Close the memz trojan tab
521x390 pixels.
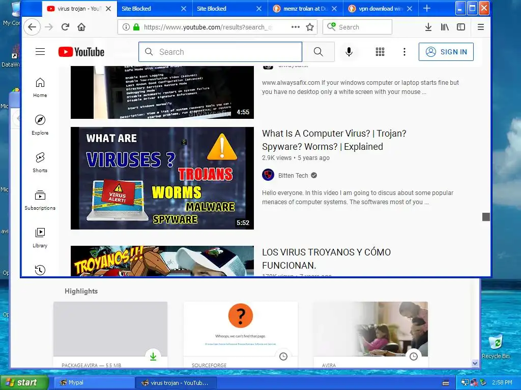pyautogui.click(x=334, y=9)
